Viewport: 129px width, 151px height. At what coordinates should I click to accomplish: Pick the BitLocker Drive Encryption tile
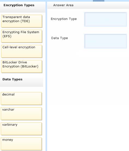(x=22, y=66)
